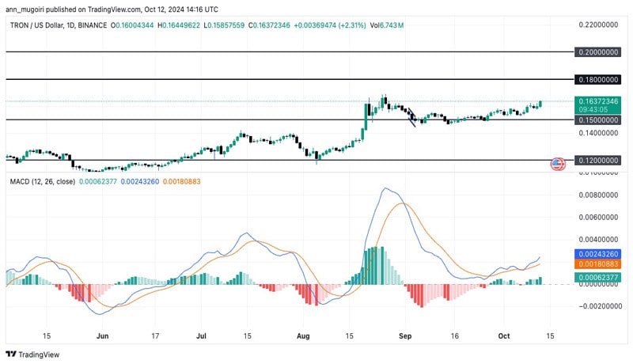Click the Aug label on time axis

coord(303,336)
